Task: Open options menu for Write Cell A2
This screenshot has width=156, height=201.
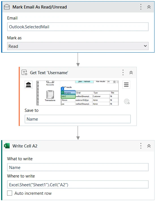Action: [x=141, y=146]
